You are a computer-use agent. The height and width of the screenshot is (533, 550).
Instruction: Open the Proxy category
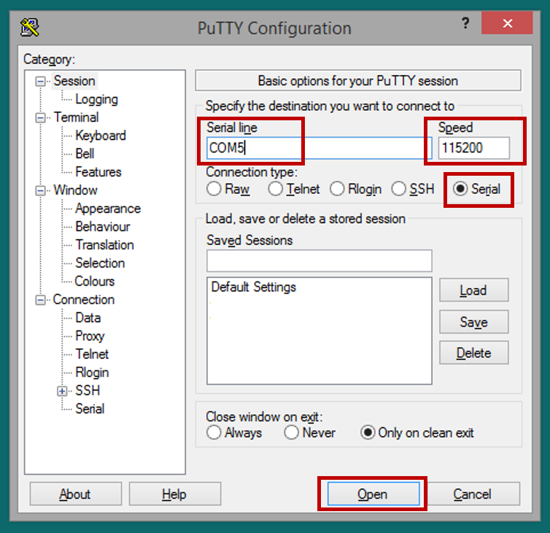pos(90,336)
